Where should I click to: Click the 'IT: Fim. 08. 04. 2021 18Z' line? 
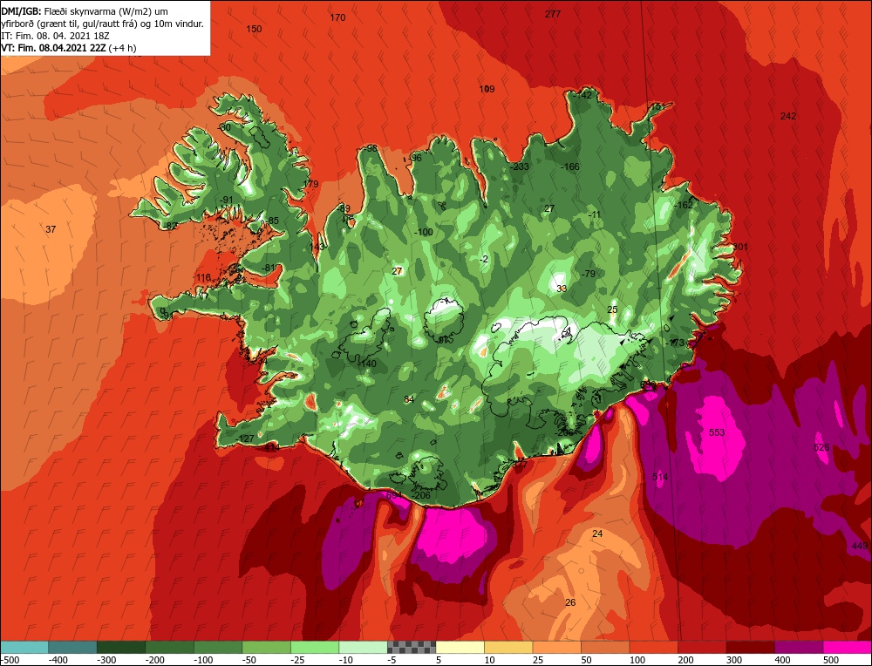click(56, 36)
